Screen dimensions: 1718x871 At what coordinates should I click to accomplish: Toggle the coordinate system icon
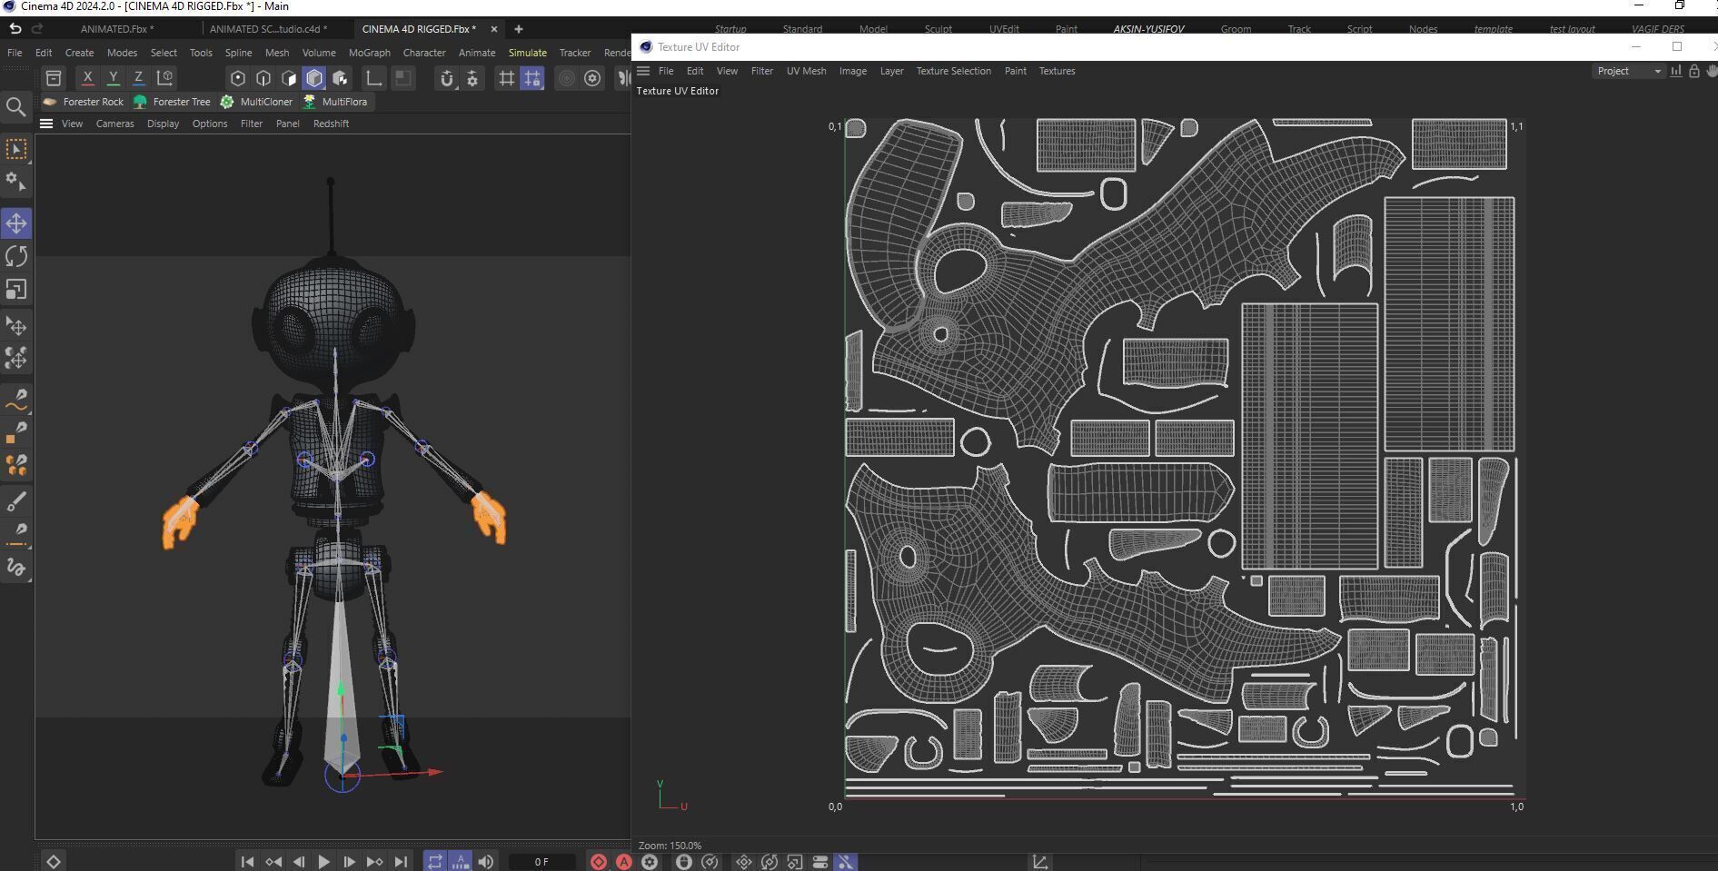click(x=164, y=78)
